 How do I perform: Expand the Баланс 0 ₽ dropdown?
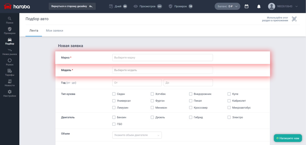click(x=227, y=6)
